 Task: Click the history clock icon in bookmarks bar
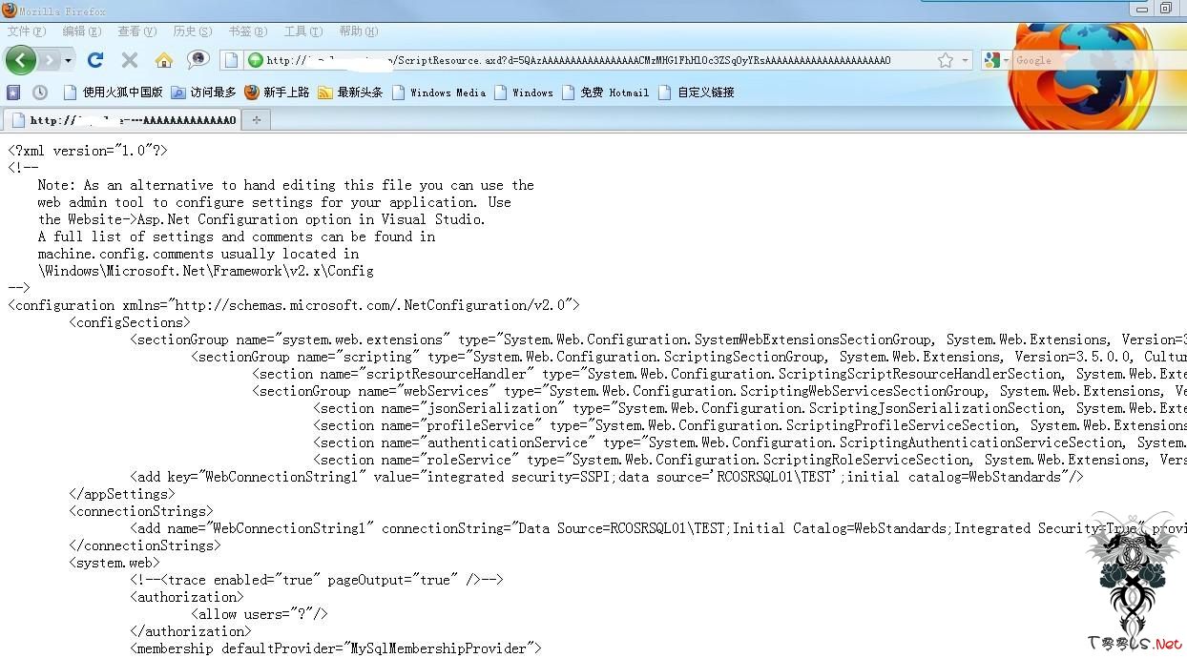[40, 93]
